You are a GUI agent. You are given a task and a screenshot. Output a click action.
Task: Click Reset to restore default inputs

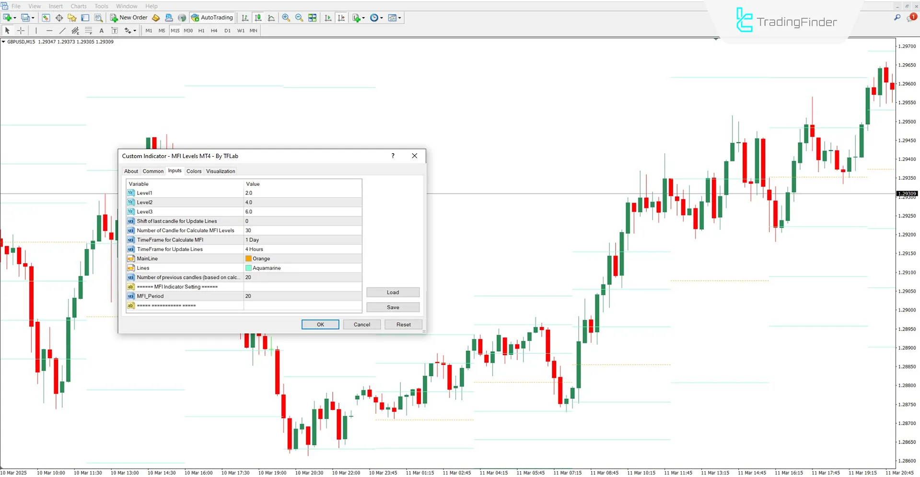coord(403,324)
